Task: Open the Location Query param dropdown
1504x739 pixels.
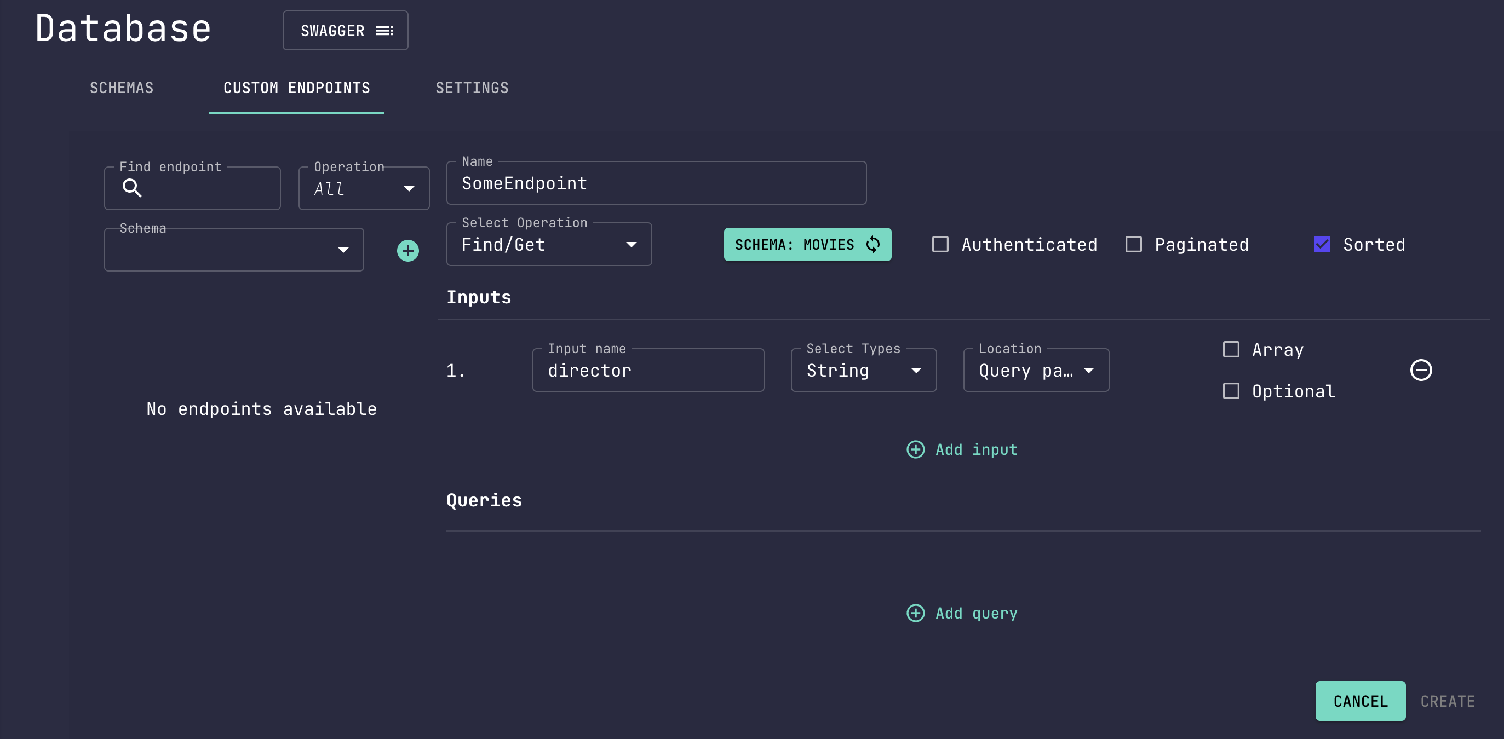Action: [x=1036, y=370]
